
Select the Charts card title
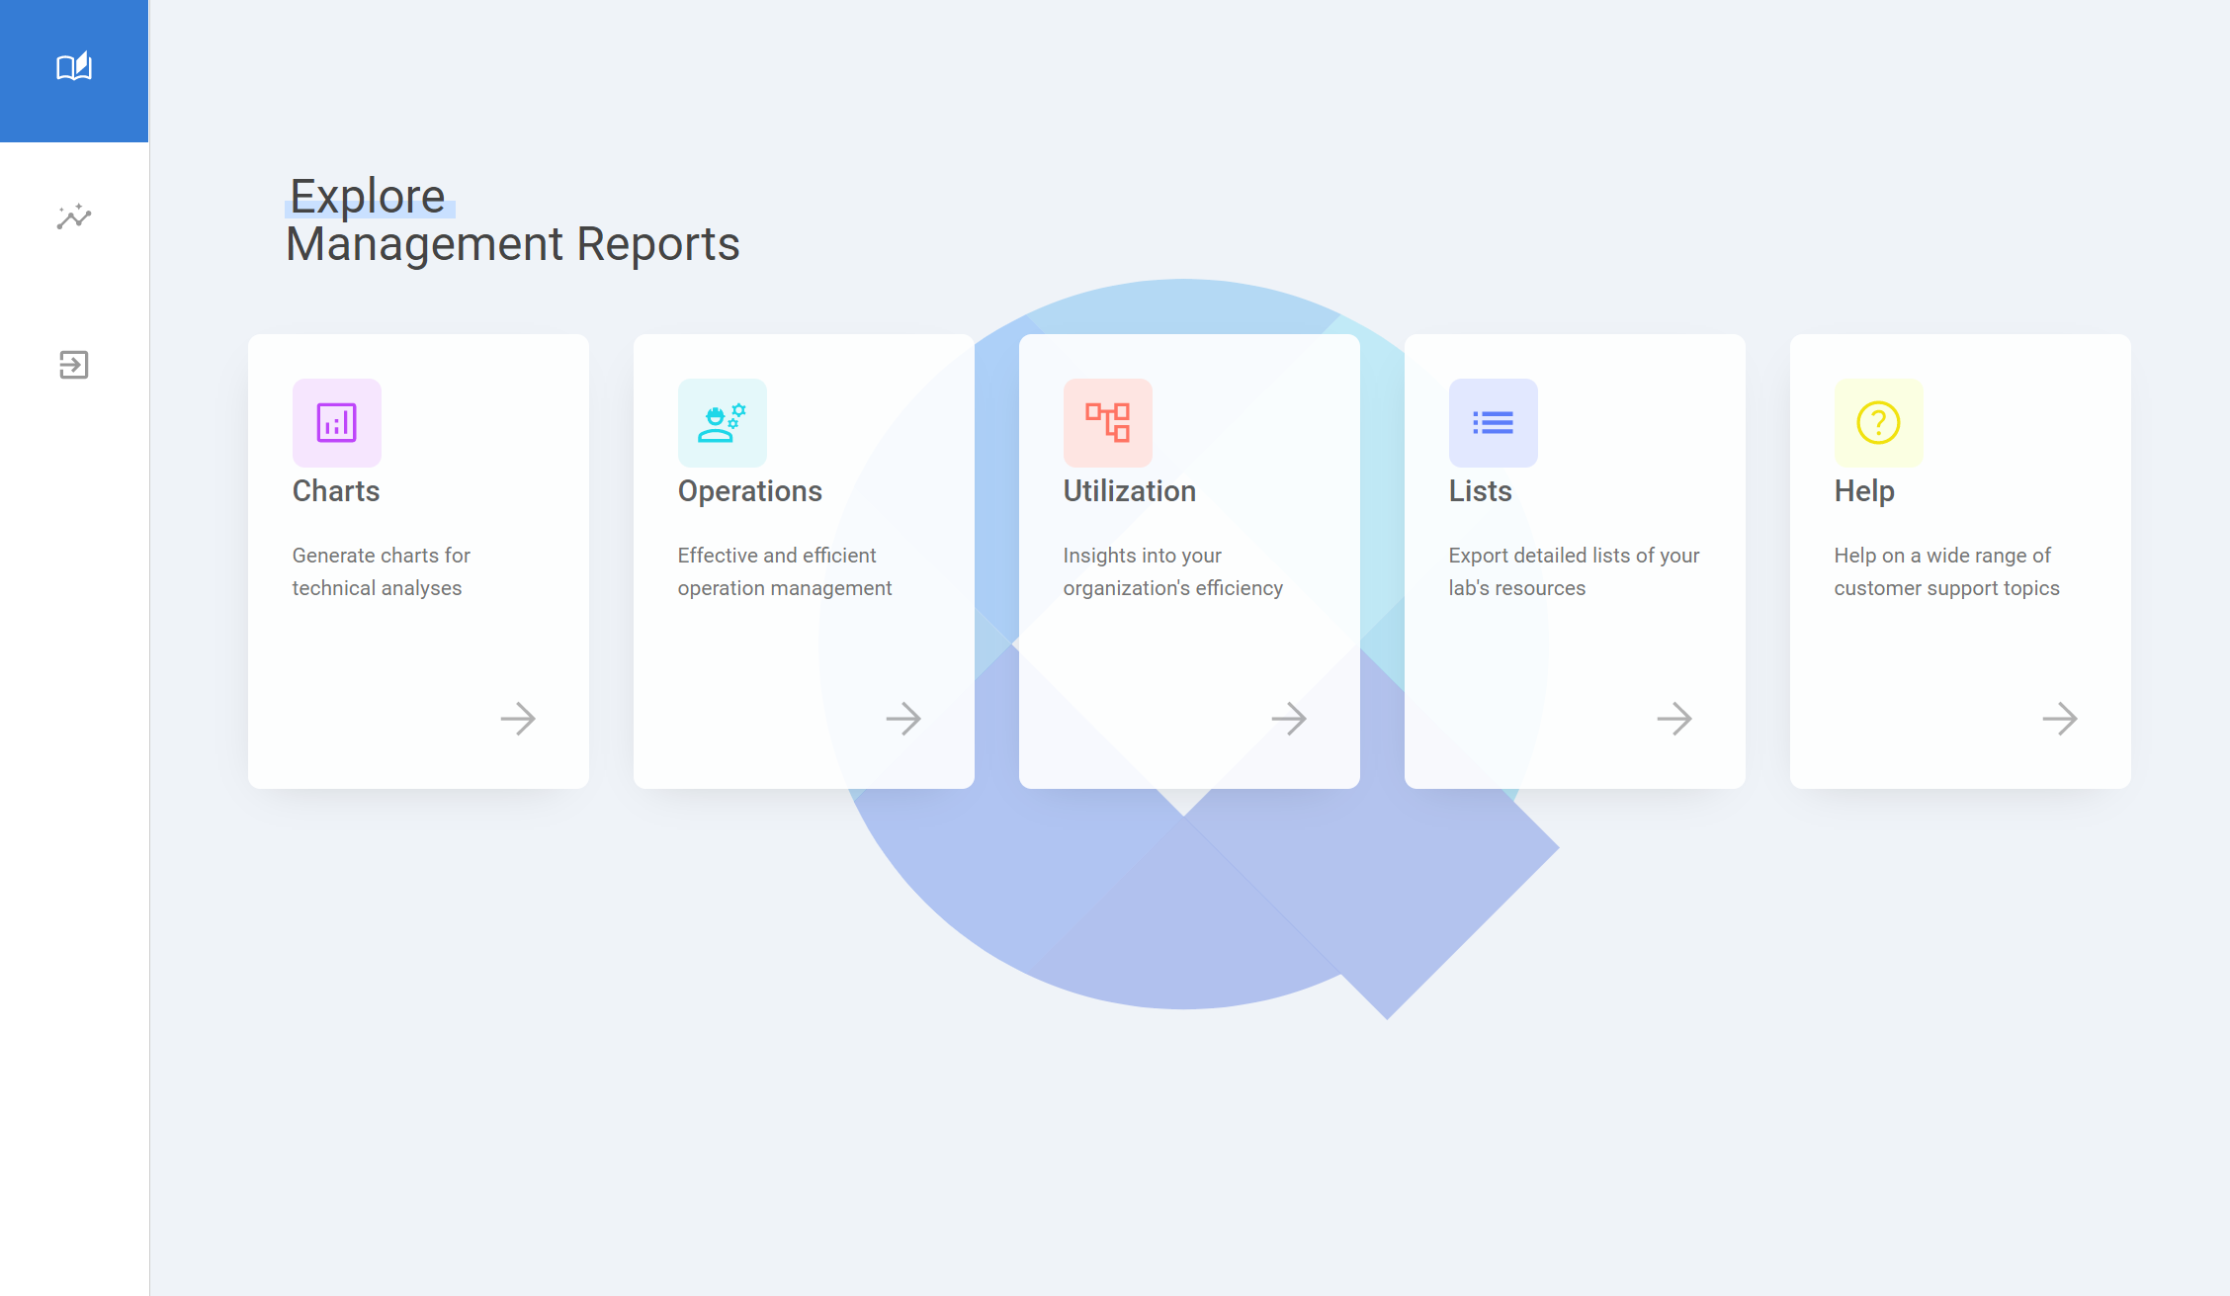coord(336,491)
